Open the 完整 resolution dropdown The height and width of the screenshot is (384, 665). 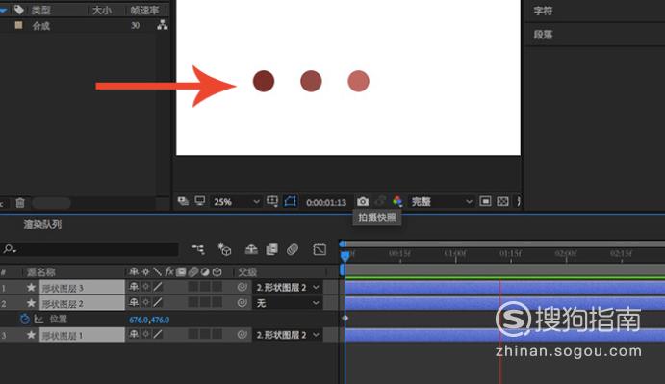(441, 201)
